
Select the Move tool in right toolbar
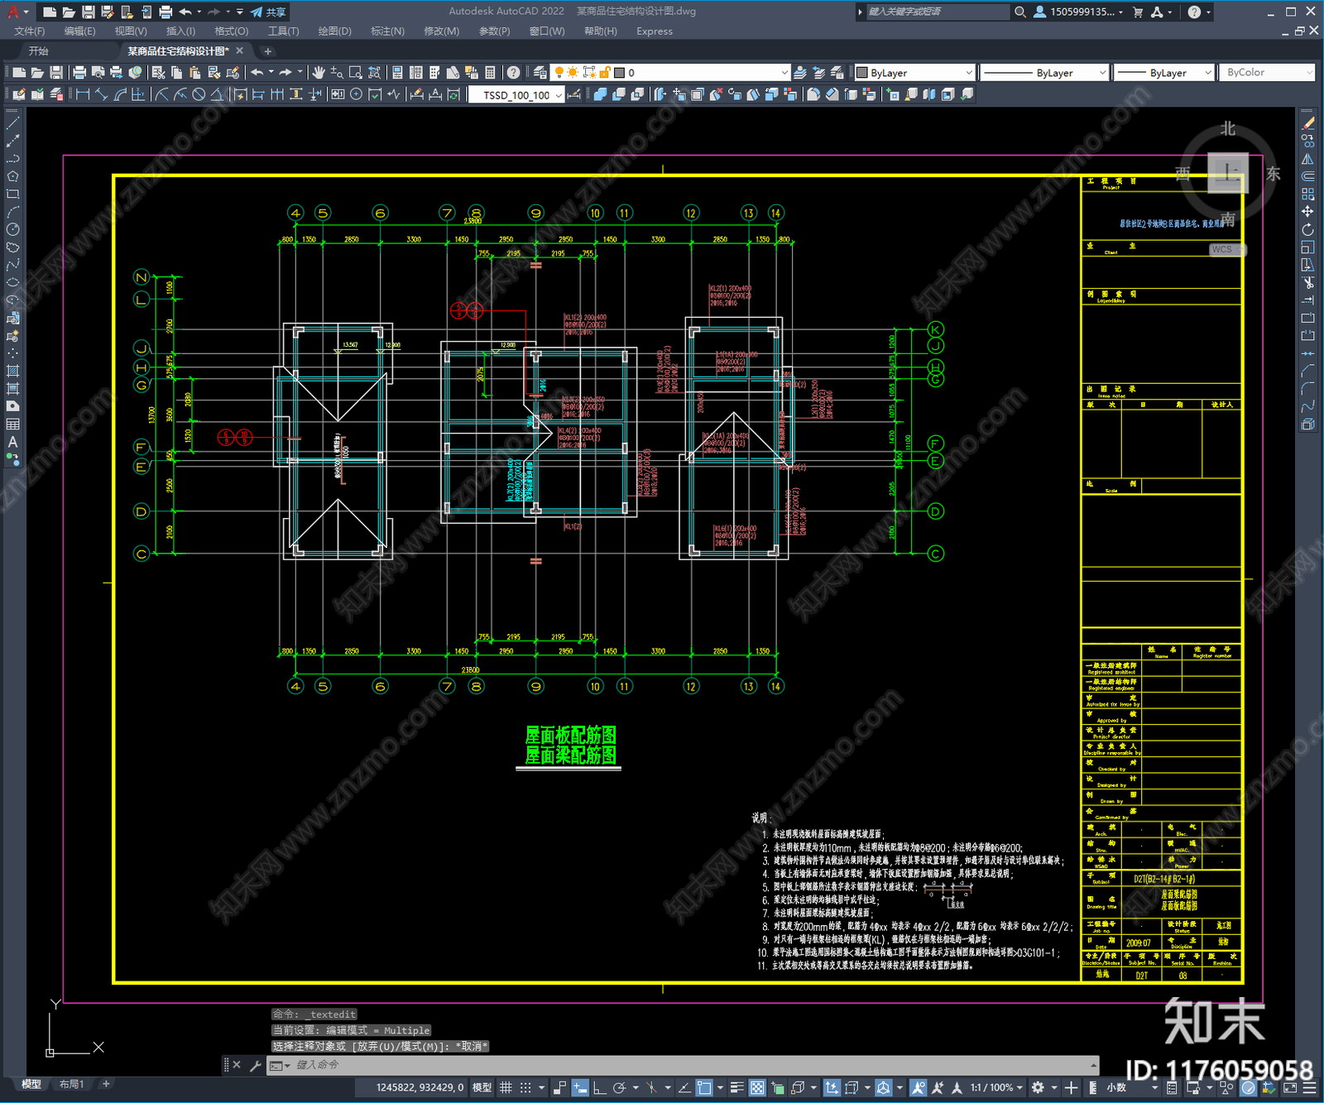1307,212
